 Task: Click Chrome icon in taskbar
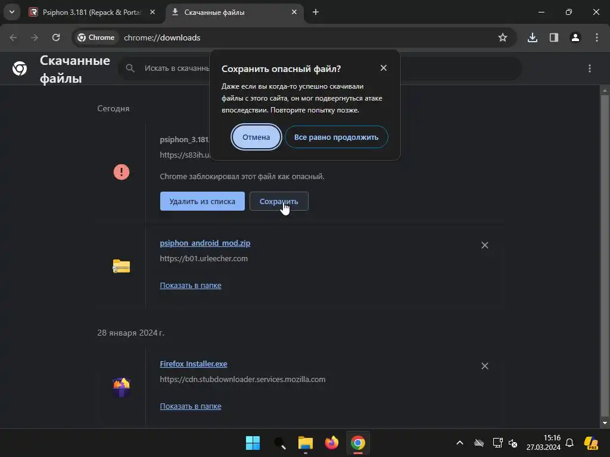point(358,443)
